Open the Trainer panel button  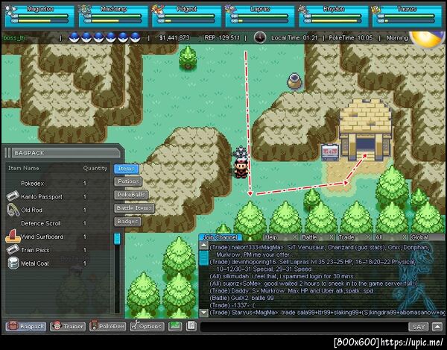click(68, 326)
